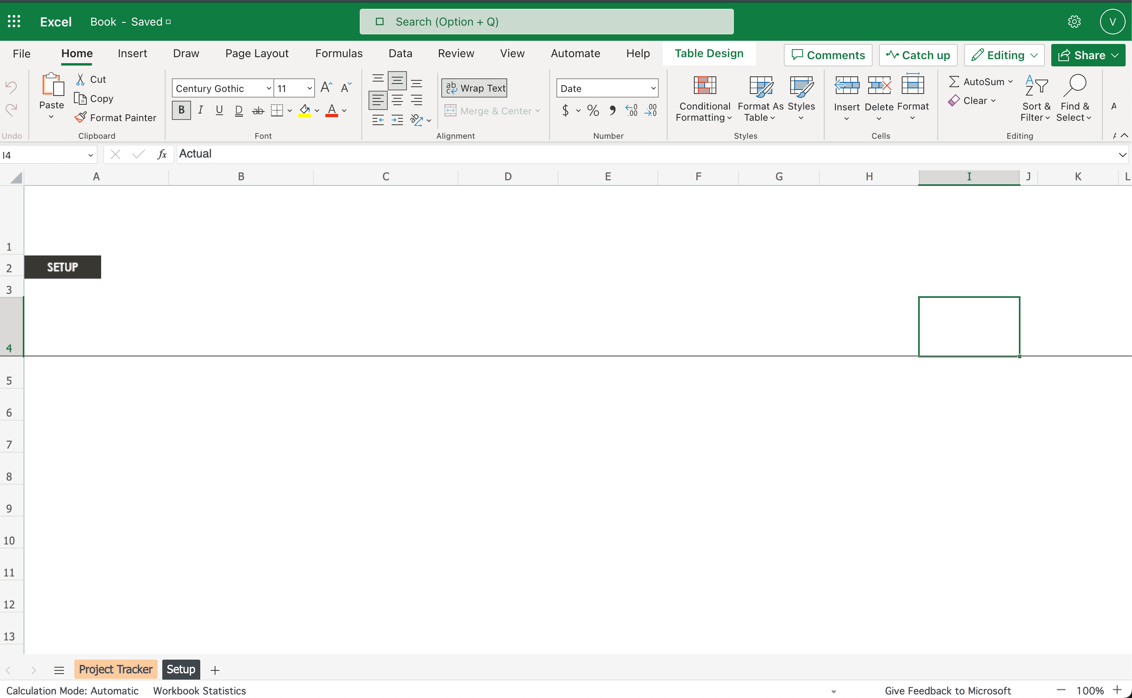1132x698 pixels.
Task: Click the Redo arrow icon
Action: click(x=11, y=110)
